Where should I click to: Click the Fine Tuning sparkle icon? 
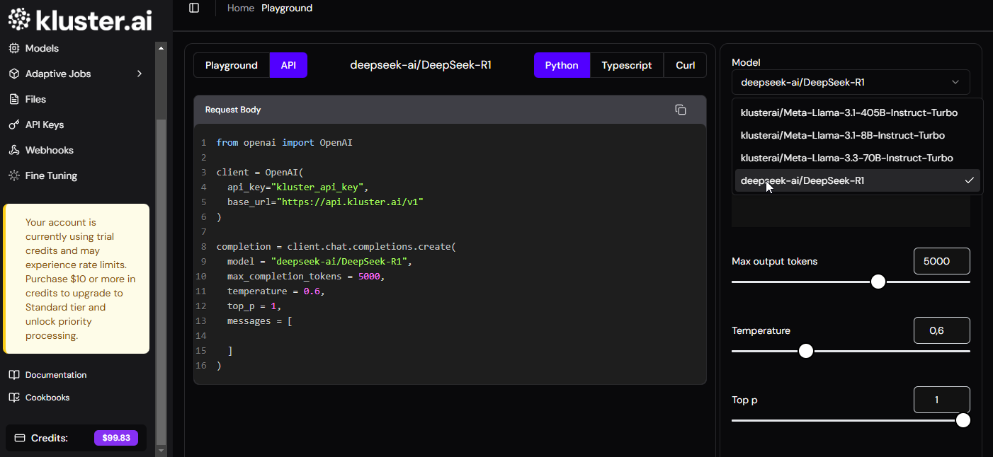click(x=13, y=175)
